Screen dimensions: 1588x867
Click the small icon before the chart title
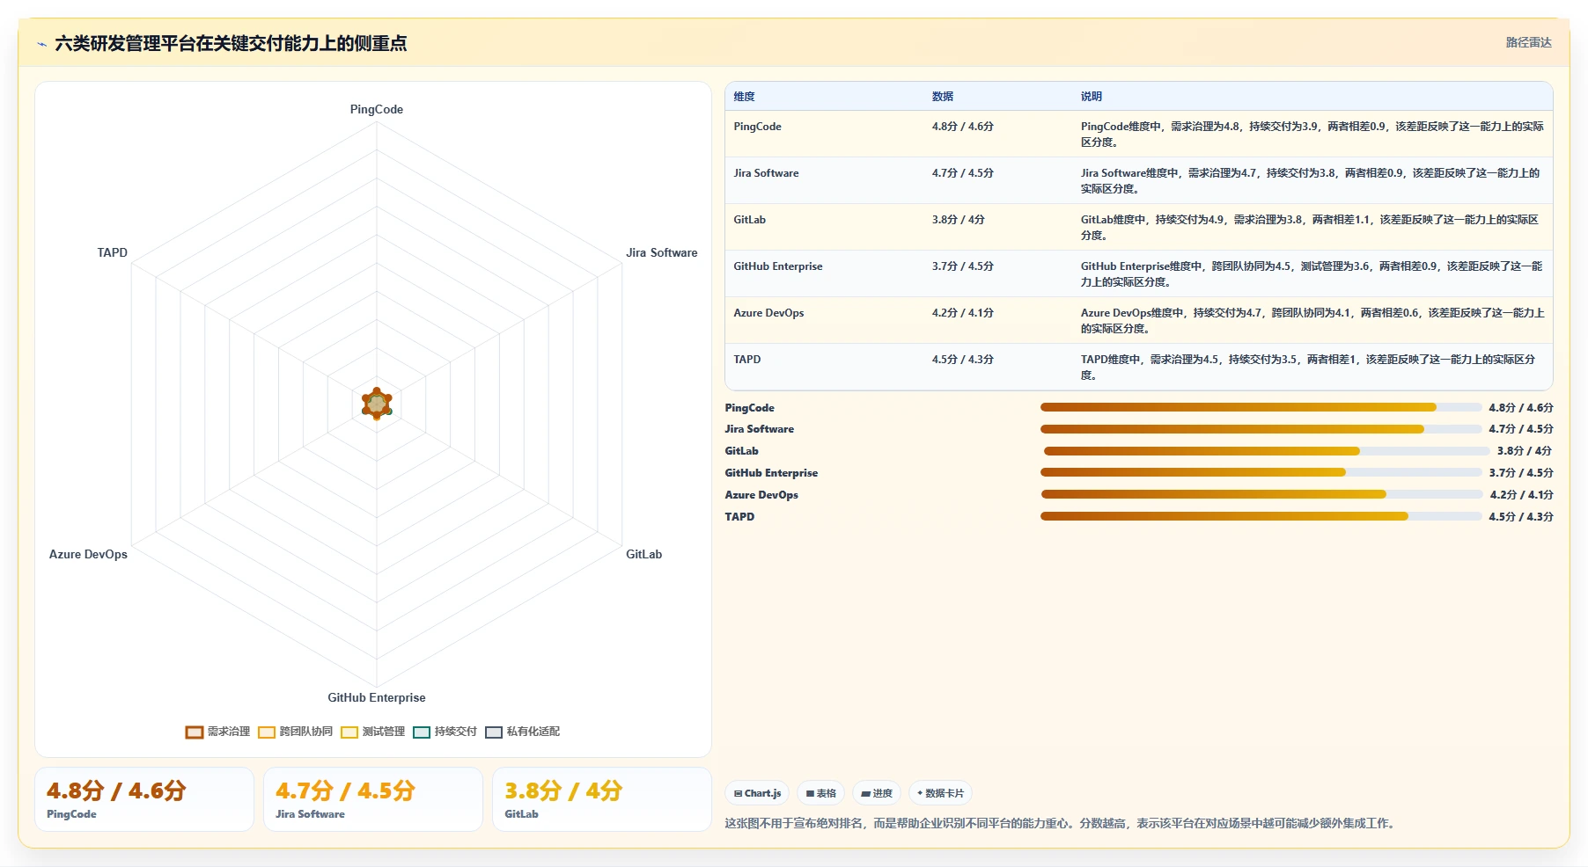pyautogui.click(x=41, y=44)
